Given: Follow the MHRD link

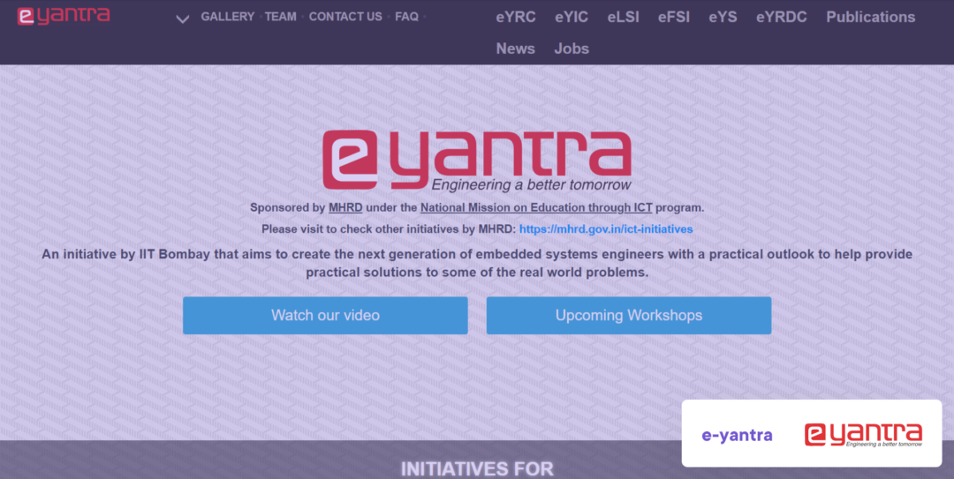Looking at the screenshot, I should 345,208.
